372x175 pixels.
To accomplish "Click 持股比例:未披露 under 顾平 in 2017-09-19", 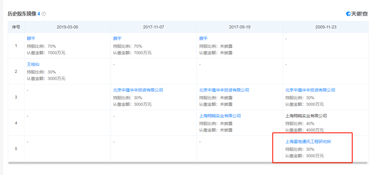I will point(216,46).
